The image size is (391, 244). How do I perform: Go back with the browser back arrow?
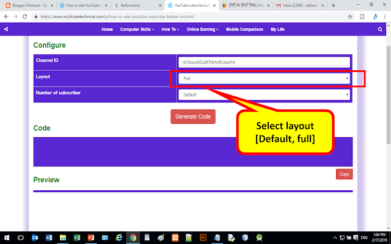click(x=6, y=16)
